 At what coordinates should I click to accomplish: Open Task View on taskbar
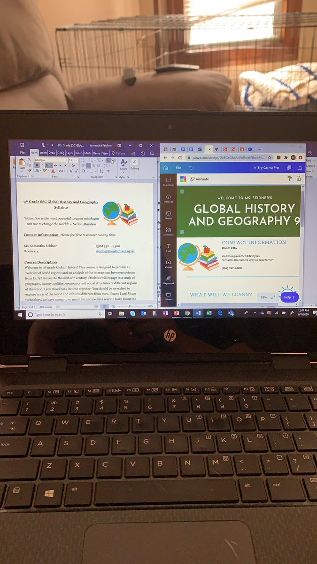pyautogui.click(x=109, y=313)
